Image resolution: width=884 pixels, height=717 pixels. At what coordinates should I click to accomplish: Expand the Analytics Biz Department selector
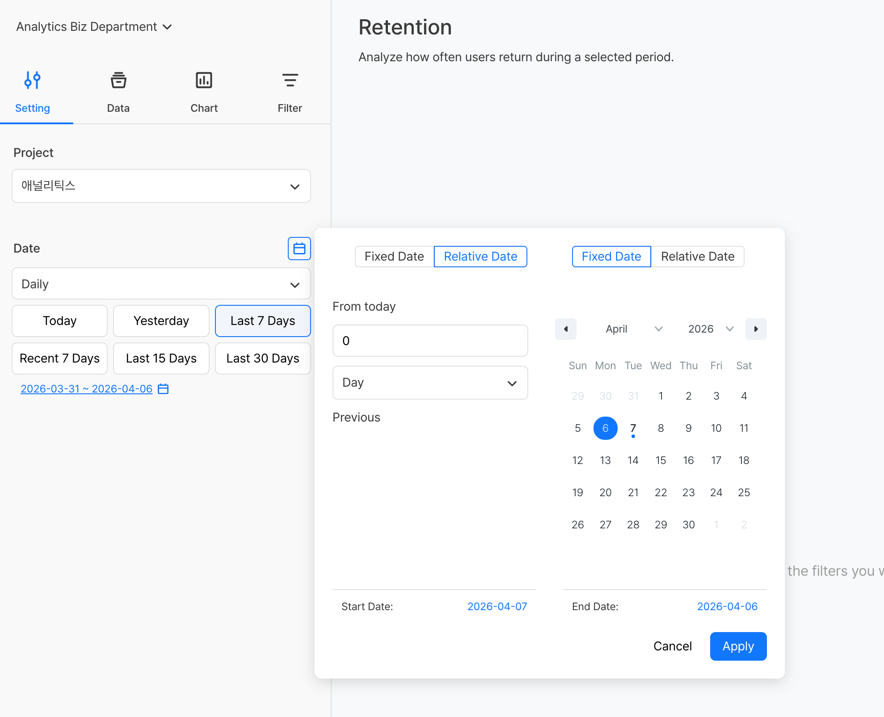click(x=94, y=27)
